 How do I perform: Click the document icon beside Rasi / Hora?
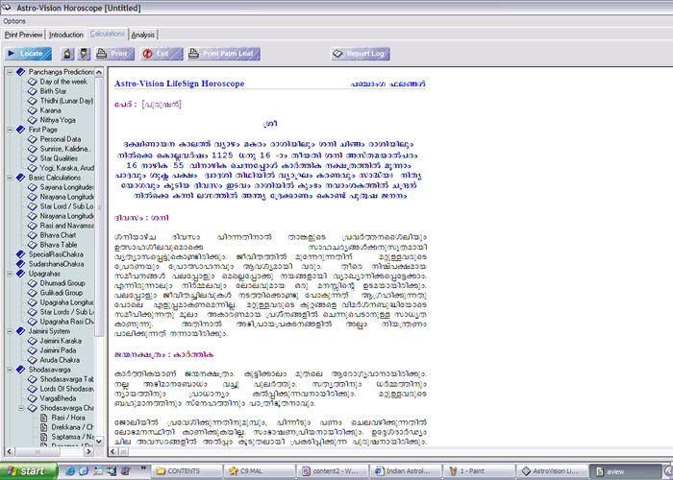[44, 418]
